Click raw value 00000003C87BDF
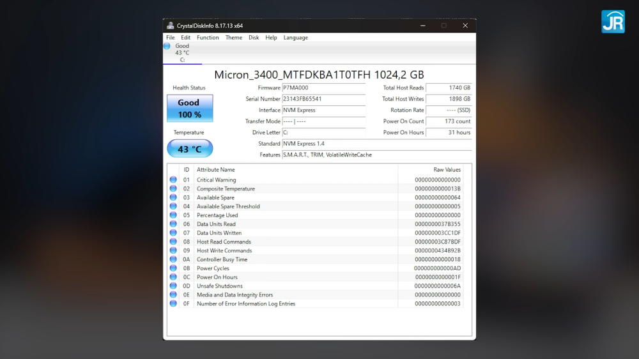 point(438,241)
